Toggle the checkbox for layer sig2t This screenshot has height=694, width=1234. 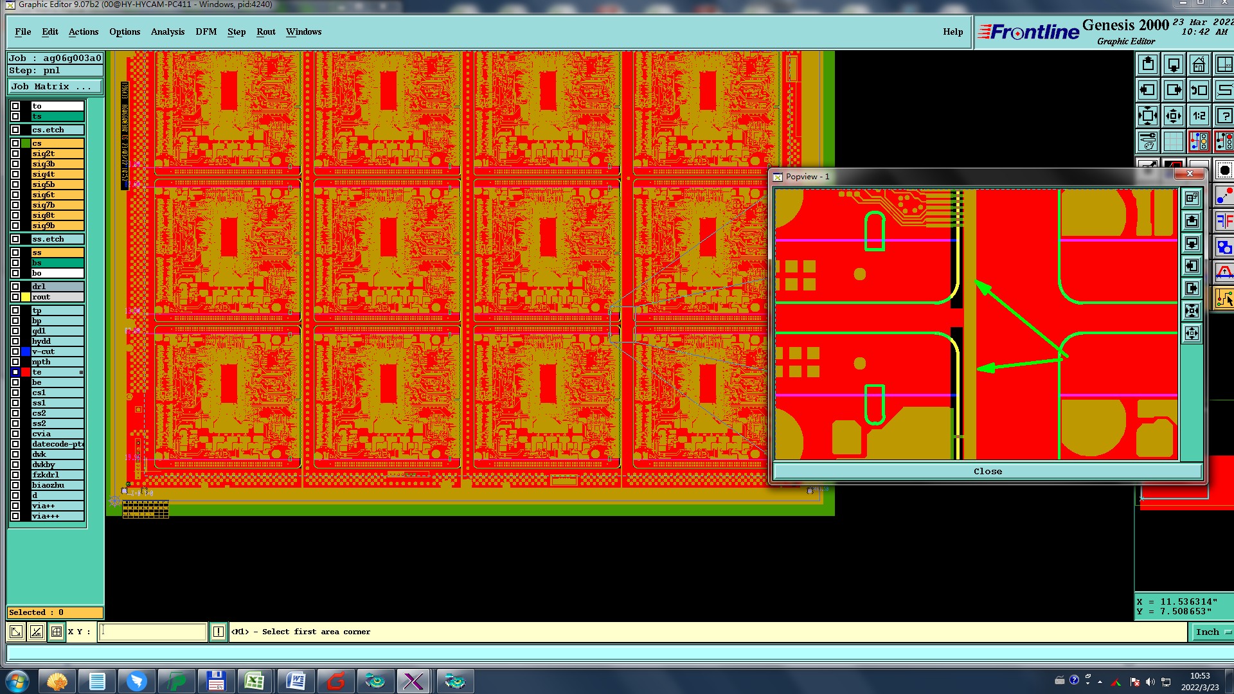(15, 154)
